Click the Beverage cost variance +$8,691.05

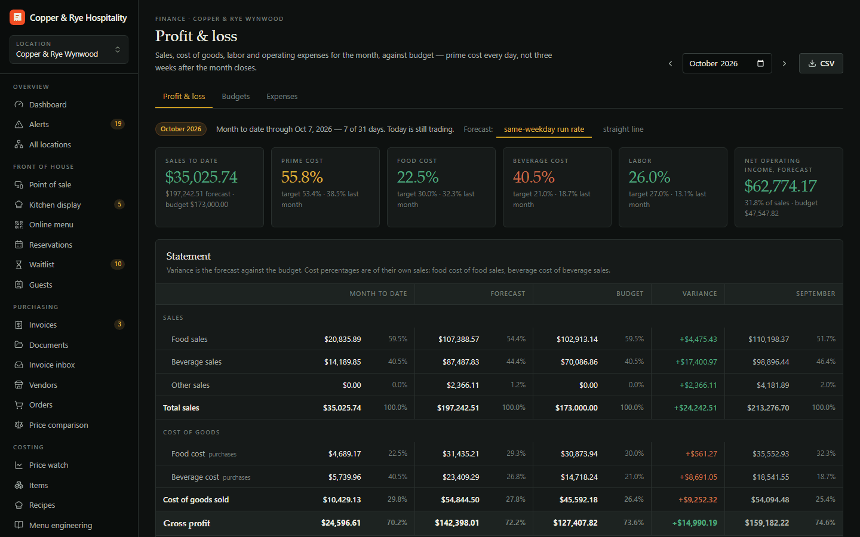(698, 477)
